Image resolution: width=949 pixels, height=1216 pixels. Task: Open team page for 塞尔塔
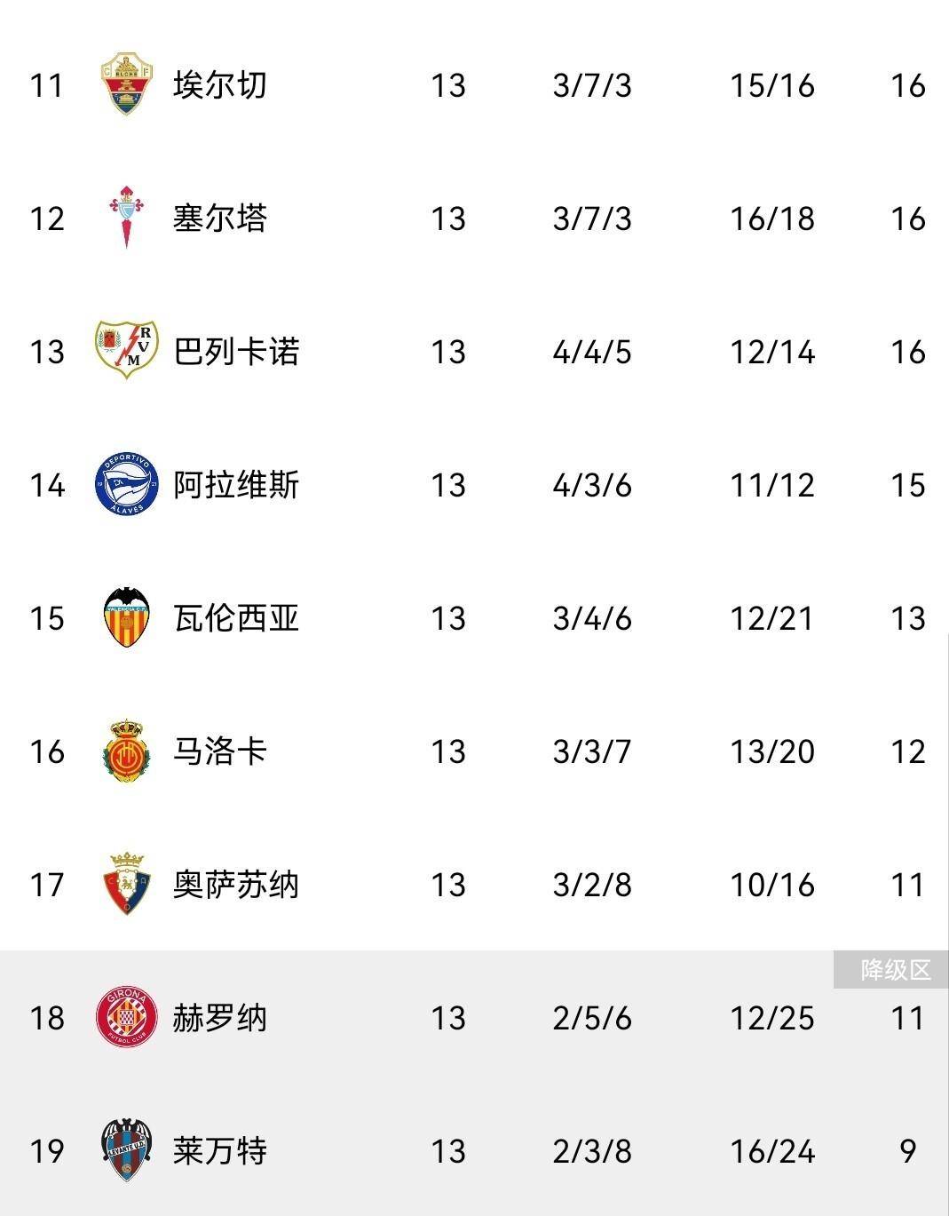tap(219, 219)
